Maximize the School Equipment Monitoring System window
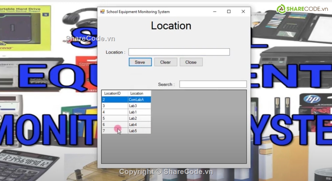The image size is (332, 181). (x=229, y=11)
